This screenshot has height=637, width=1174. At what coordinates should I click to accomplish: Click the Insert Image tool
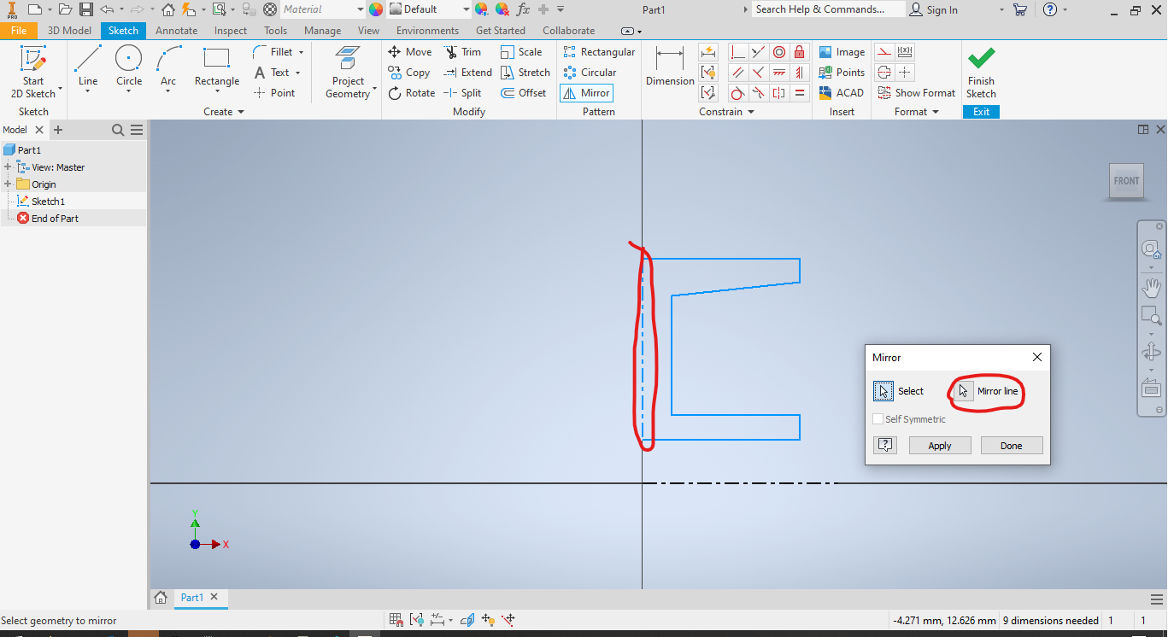click(842, 52)
